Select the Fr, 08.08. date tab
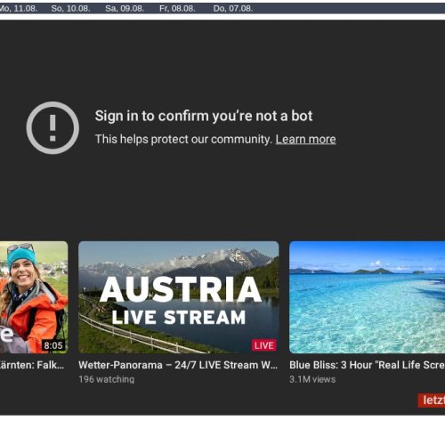 177,8
